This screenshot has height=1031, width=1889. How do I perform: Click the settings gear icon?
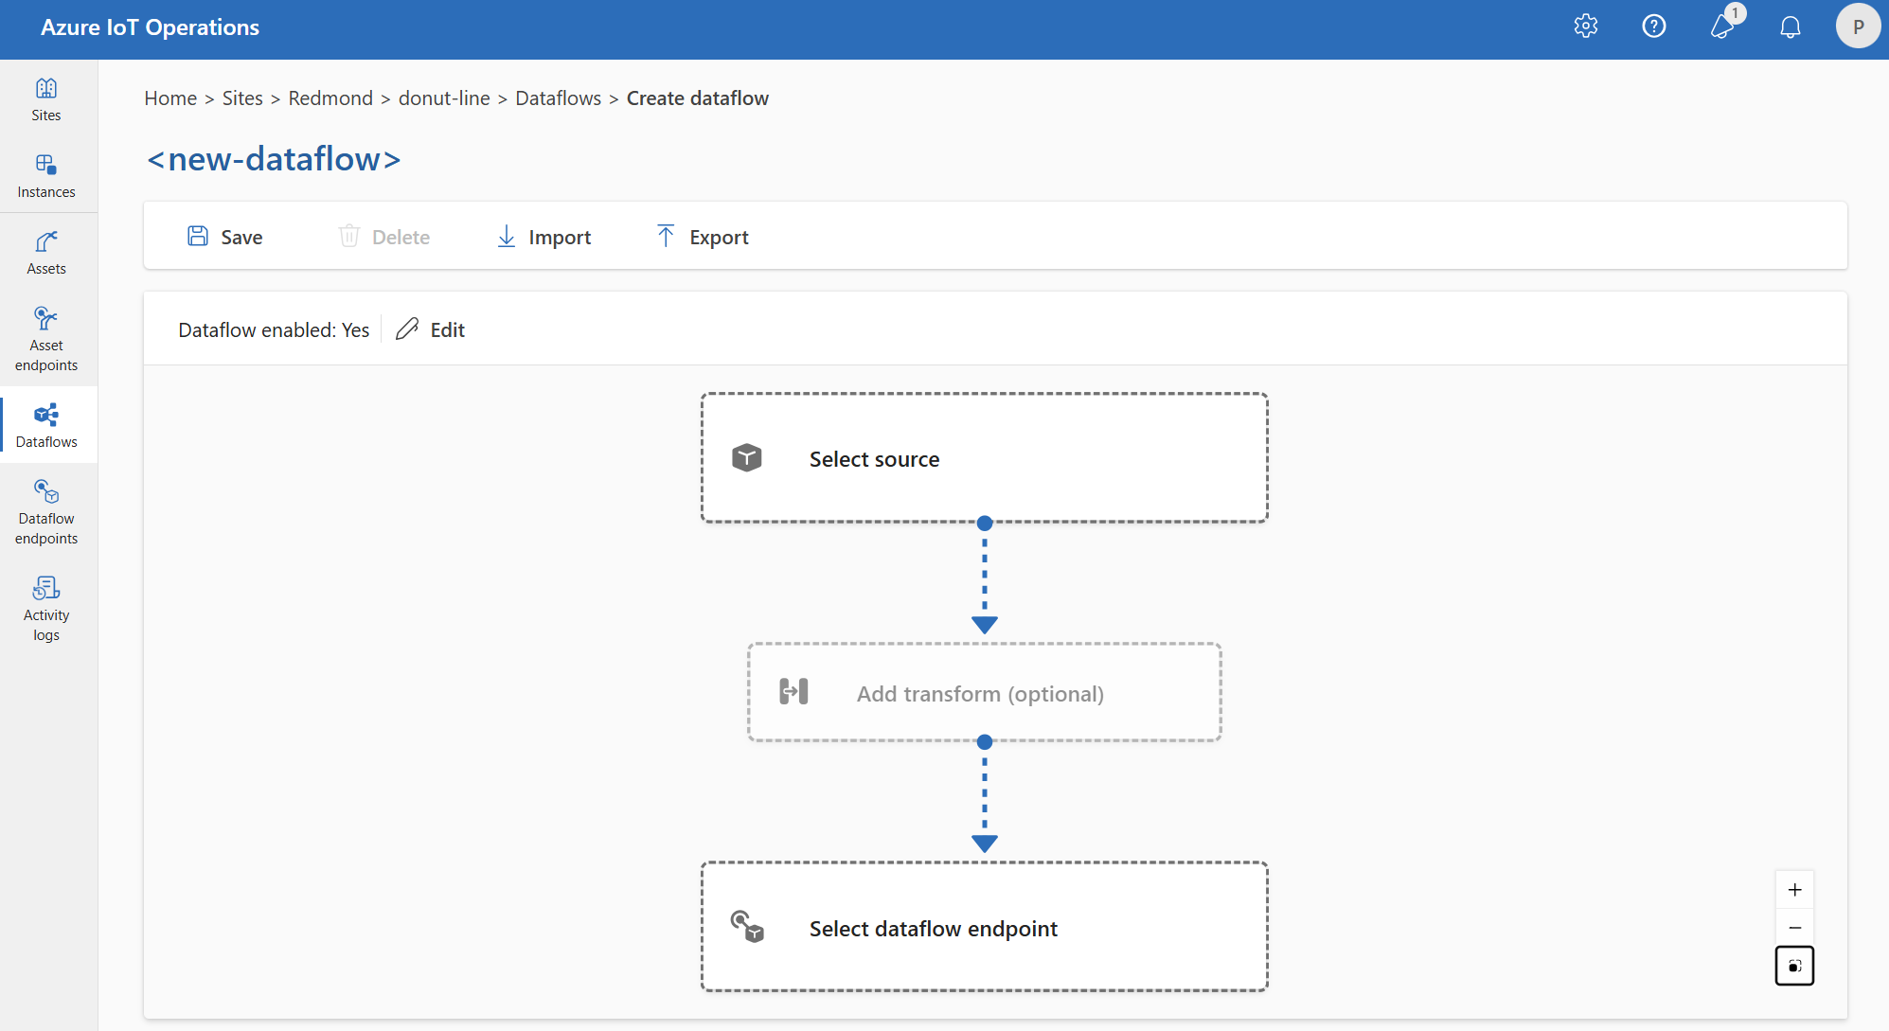point(1587,26)
